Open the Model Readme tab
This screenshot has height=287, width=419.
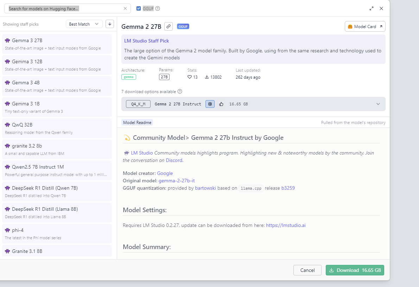[137, 123]
